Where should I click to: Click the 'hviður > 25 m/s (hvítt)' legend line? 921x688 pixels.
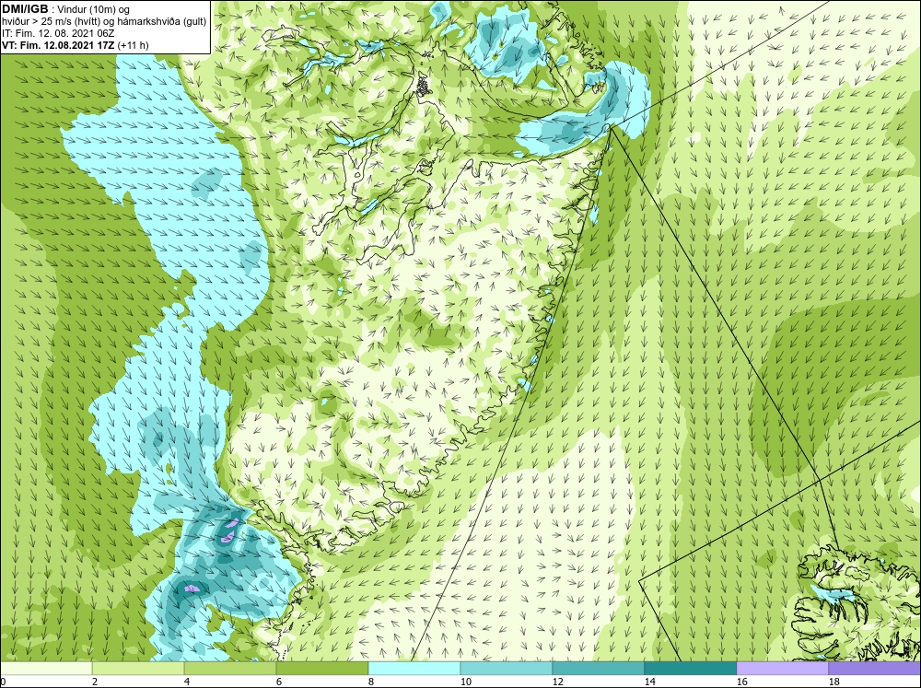tap(103, 22)
